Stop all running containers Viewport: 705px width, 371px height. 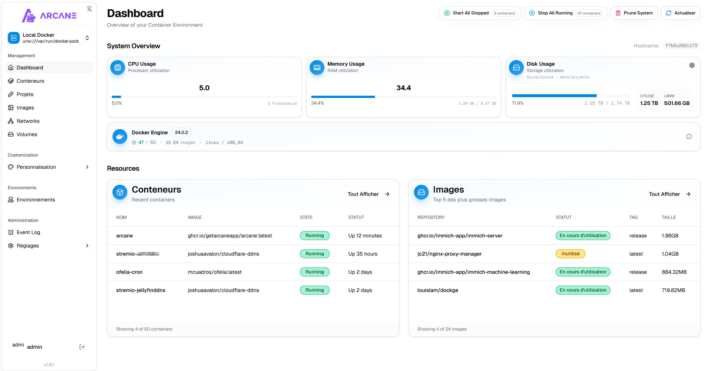point(565,13)
